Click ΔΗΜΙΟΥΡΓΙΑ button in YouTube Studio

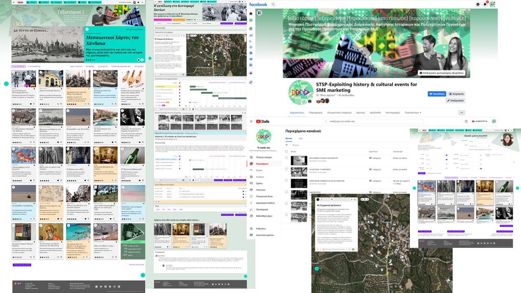click(479, 121)
